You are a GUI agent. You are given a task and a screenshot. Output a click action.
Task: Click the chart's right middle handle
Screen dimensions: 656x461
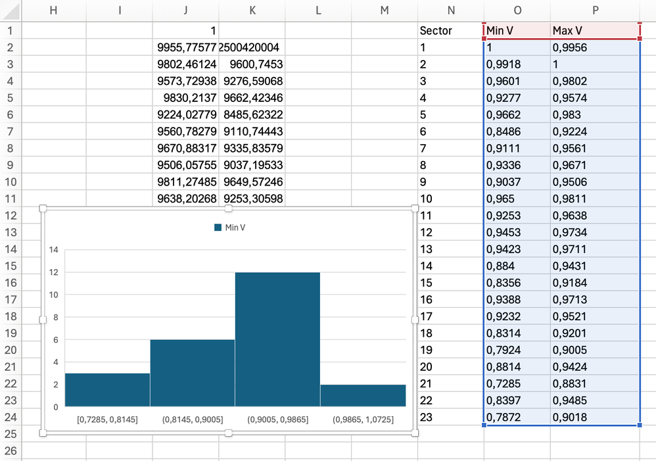[415, 320]
